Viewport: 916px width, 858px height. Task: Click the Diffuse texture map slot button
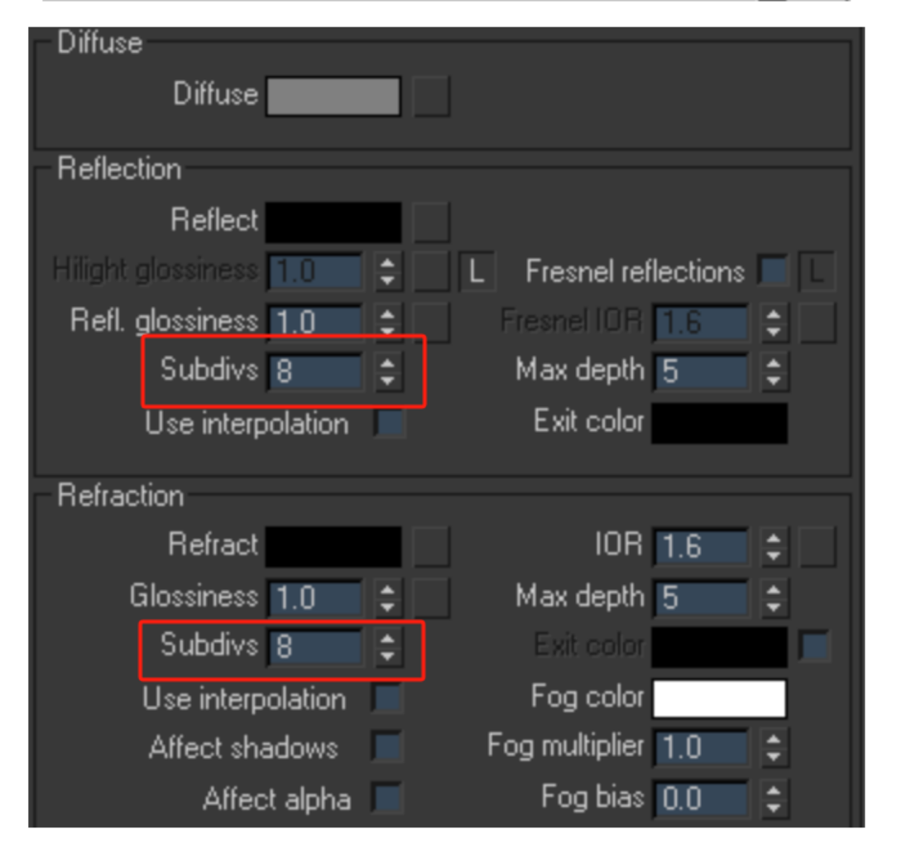coord(431,95)
